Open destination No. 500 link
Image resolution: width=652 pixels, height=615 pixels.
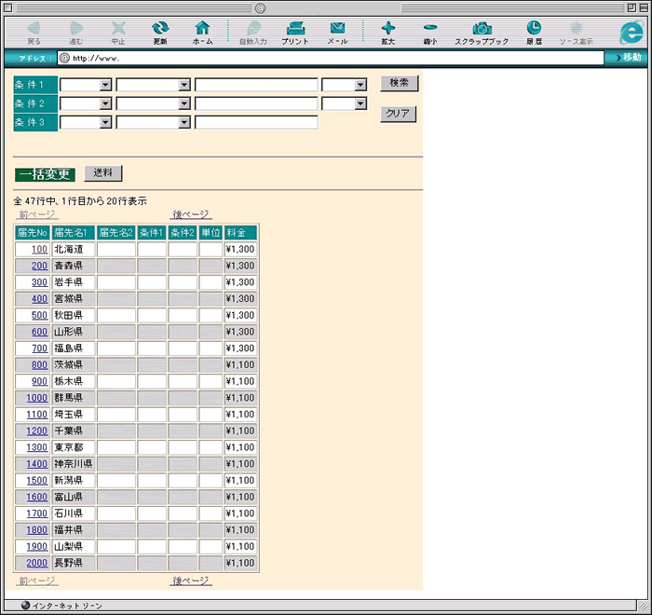[39, 315]
